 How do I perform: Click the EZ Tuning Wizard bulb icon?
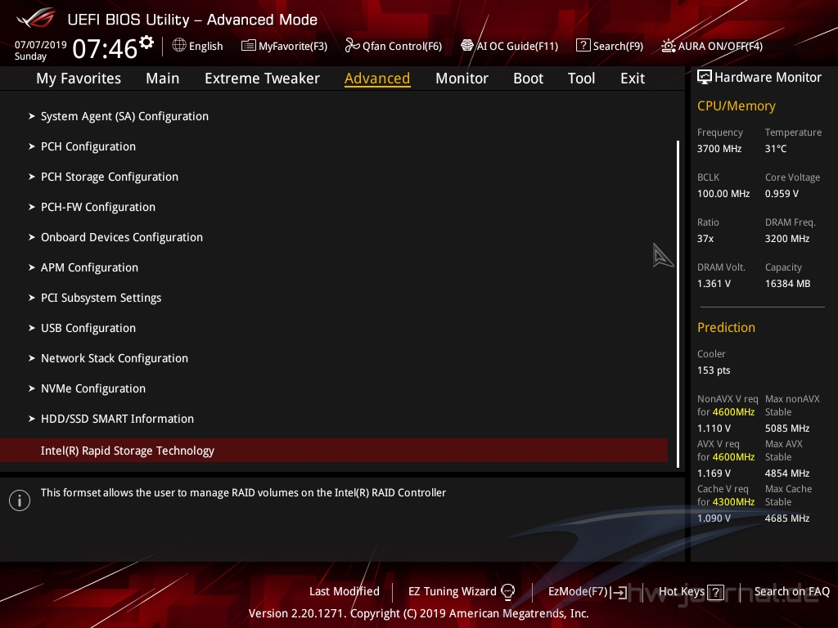click(507, 591)
